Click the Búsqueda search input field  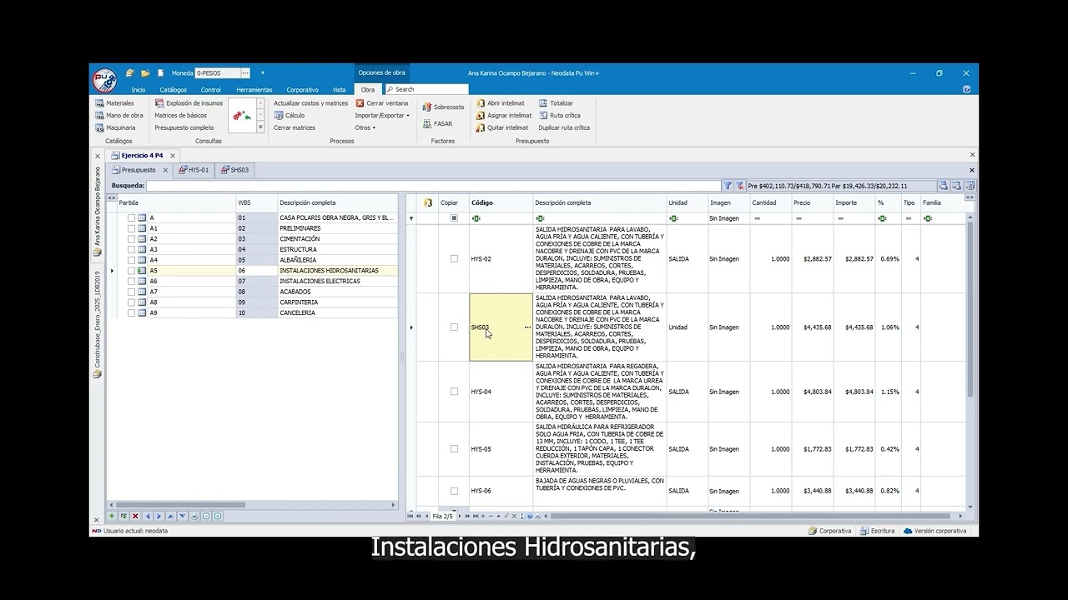pyautogui.click(x=434, y=186)
